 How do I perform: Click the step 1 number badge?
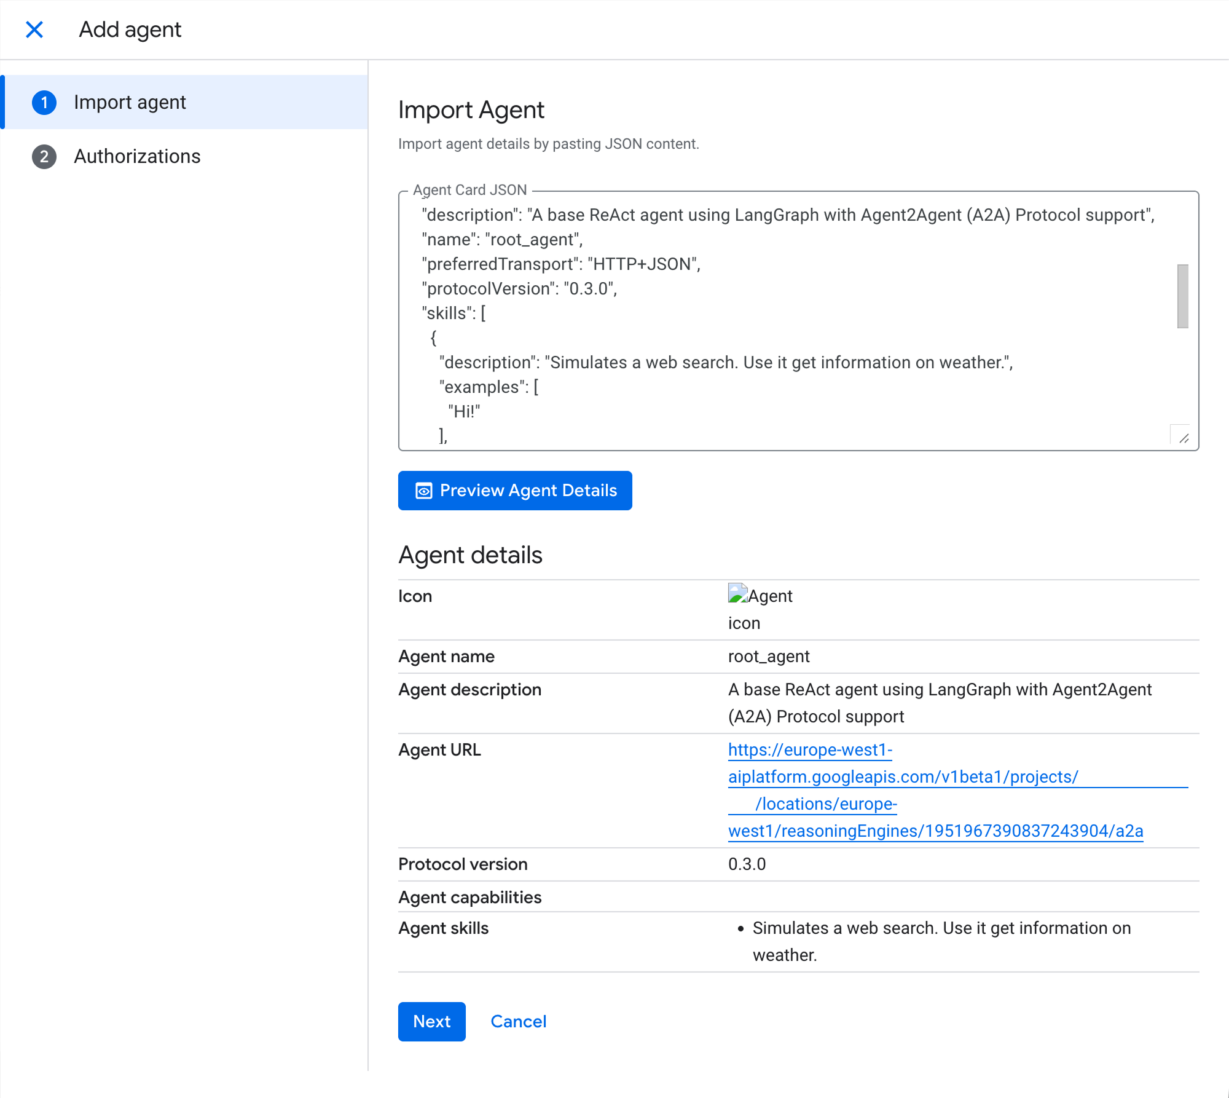[x=44, y=103]
